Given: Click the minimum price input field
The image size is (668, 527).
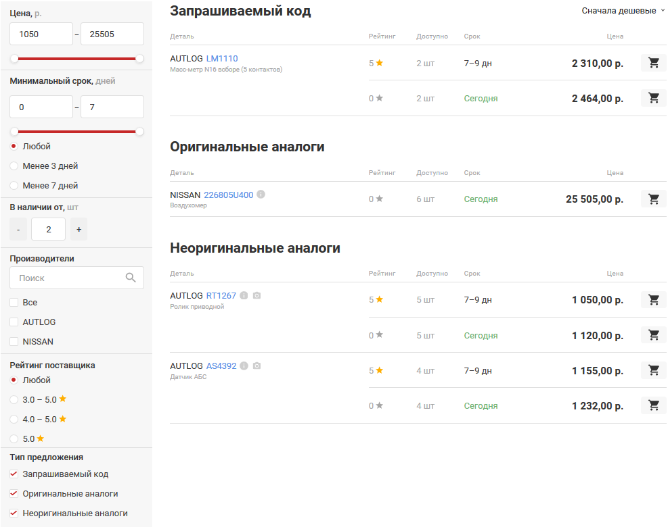Looking at the screenshot, I should pos(41,34).
